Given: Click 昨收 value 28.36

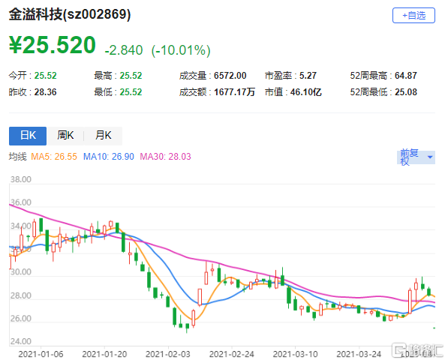Looking at the screenshot, I should click(46, 92).
